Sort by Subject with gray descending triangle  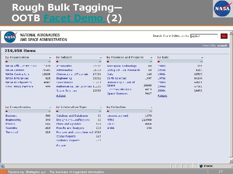(x=100, y=62)
